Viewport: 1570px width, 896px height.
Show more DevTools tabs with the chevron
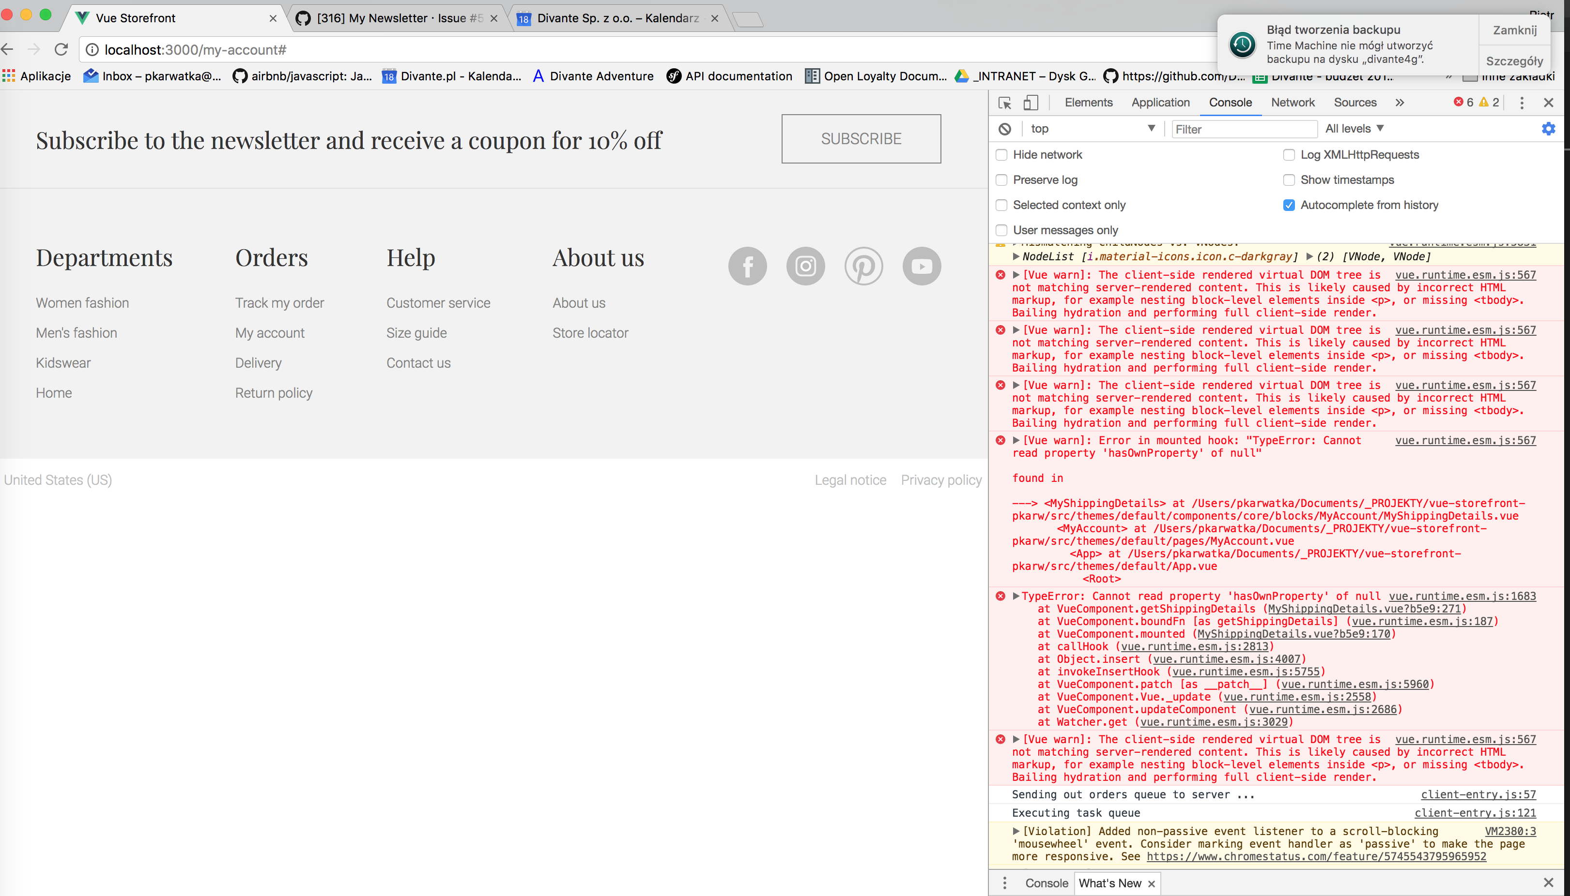click(x=1400, y=103)
